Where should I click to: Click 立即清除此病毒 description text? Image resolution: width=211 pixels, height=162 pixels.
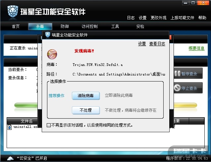click(119, 95)
